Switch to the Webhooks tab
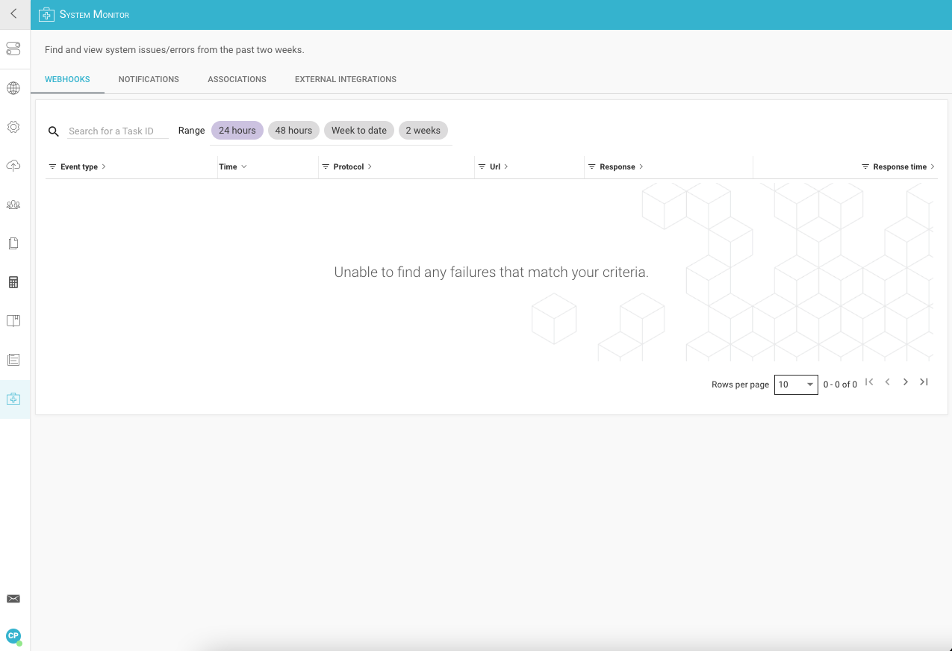This screenshot has width=952, height=651. point(67,79)
